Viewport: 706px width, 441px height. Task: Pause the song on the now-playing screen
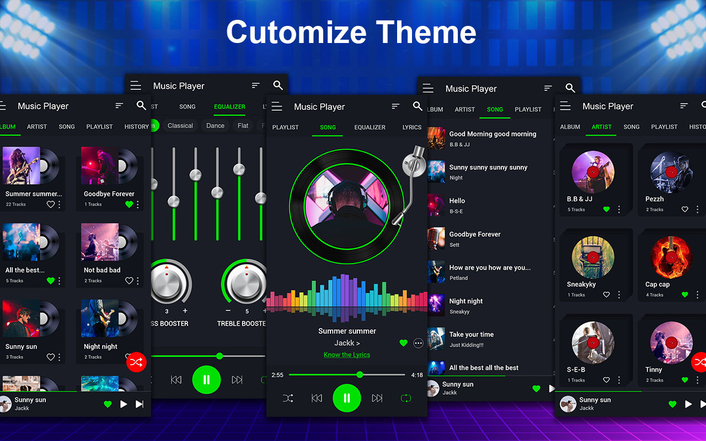coord(347,398)
